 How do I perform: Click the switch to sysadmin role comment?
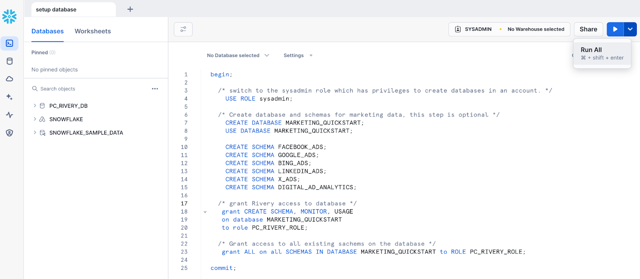[x=385, y=91]
